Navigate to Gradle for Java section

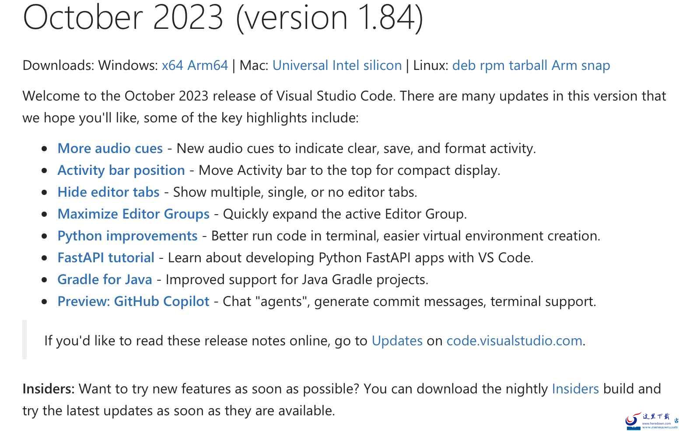click(105, 280)
